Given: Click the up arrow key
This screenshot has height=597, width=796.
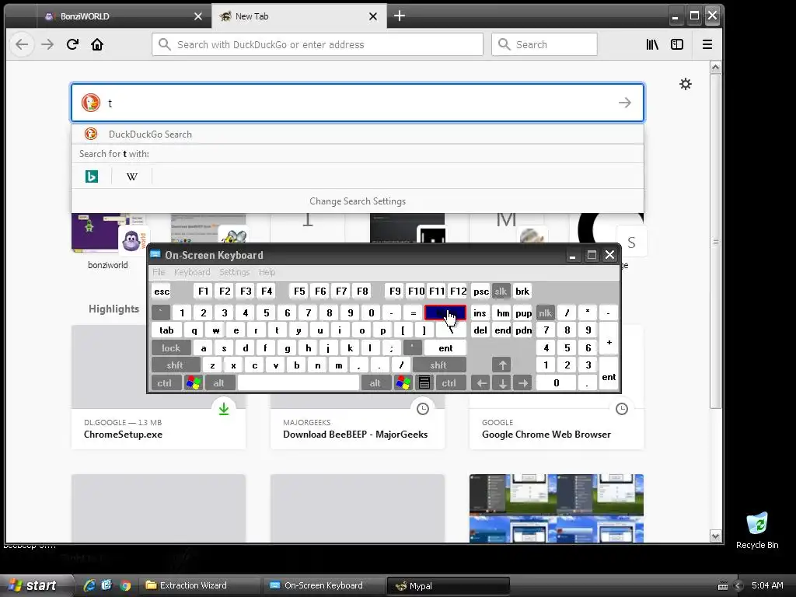Looking at the screenshot, I should pyautogui.click(x=502, y=365).
